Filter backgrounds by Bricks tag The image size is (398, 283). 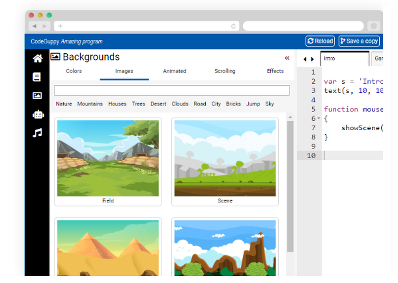(x=233, y=104)
